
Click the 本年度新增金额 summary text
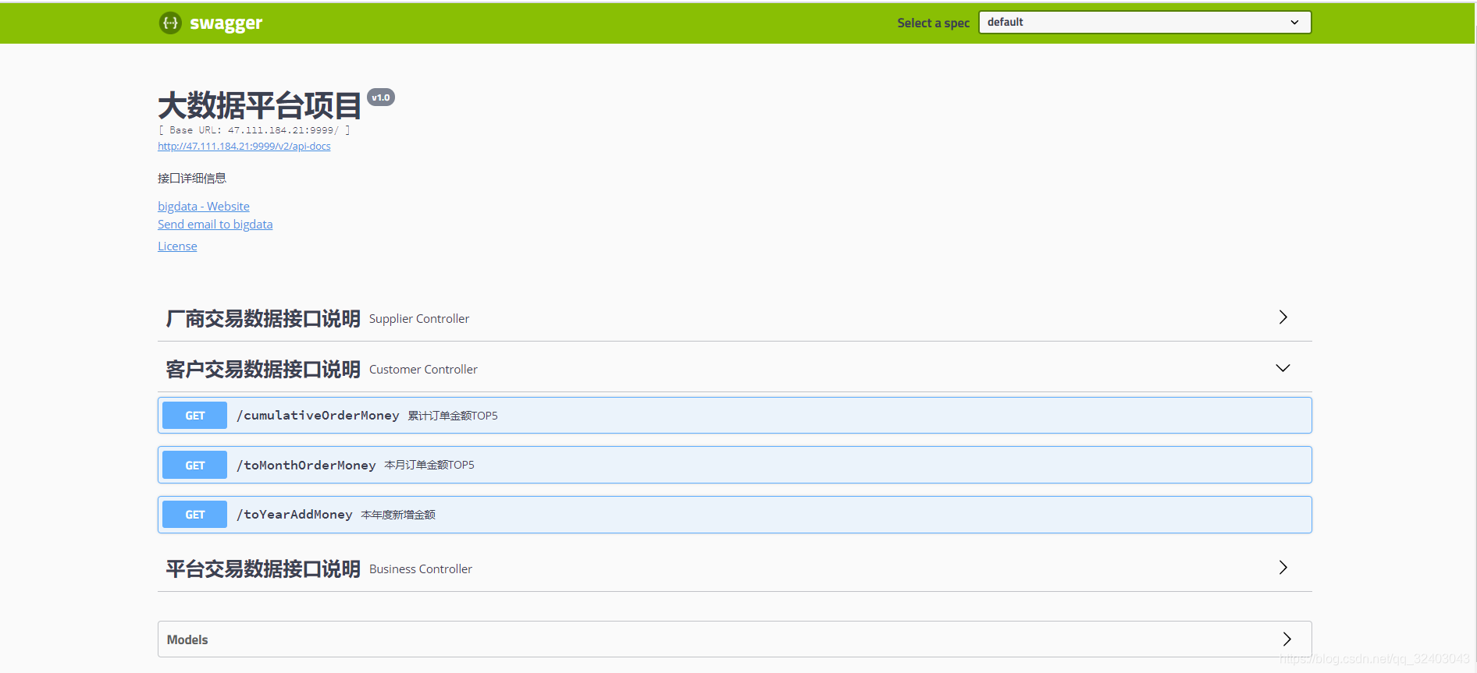398,515
